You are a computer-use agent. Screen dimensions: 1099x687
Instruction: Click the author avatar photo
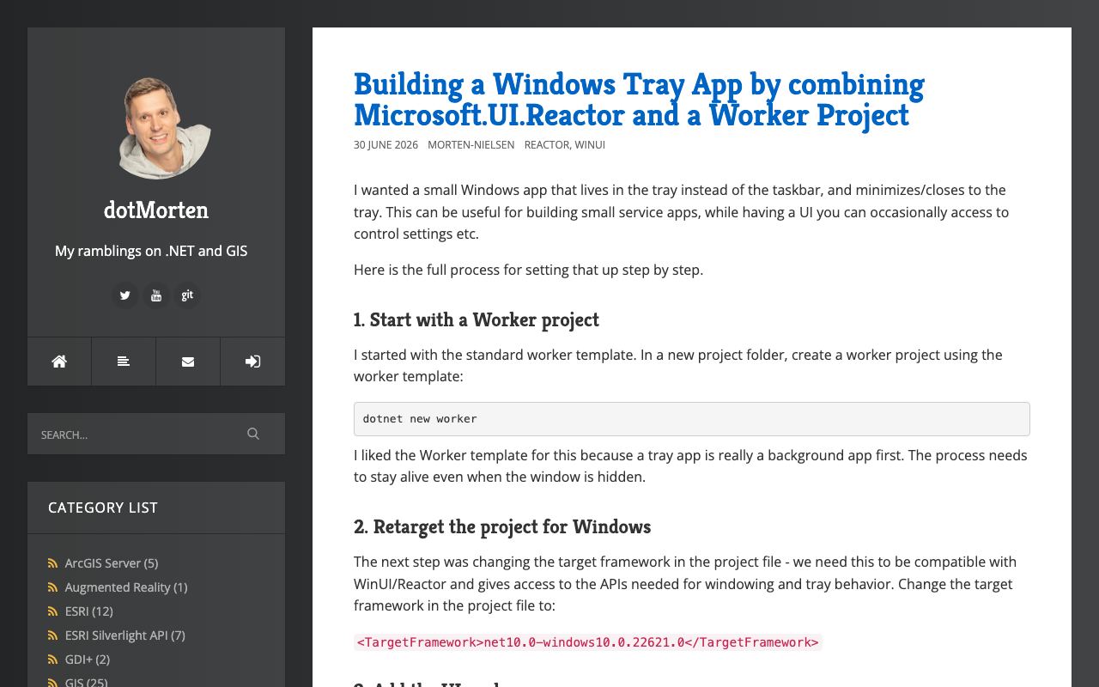coord(156,127)
